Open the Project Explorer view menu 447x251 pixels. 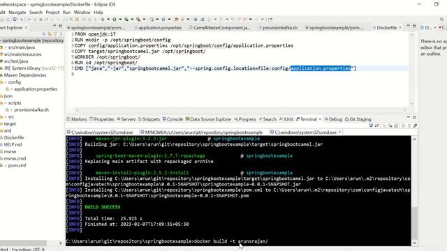[x=61, y=34]
